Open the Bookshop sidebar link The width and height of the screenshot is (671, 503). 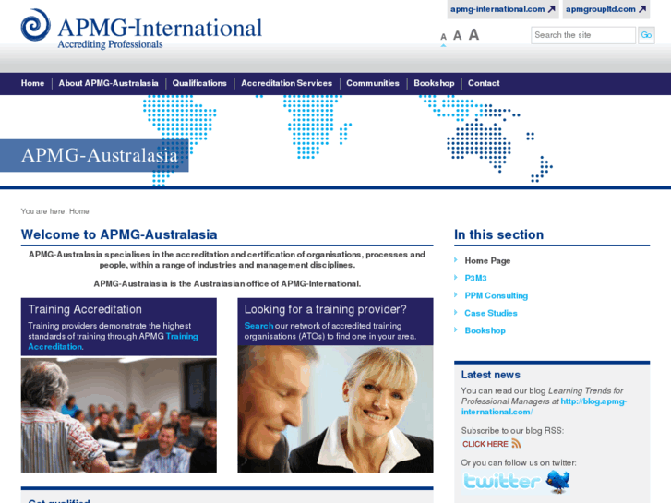coord(485,331)
